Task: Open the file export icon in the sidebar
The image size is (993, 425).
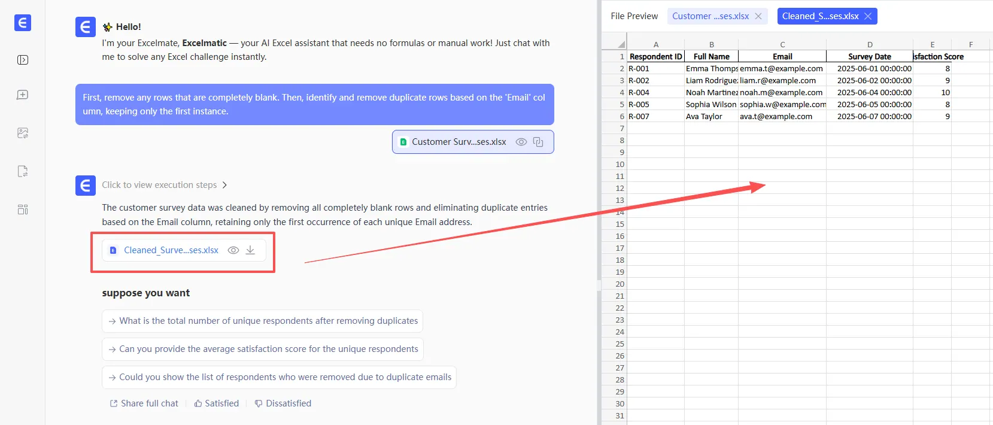Action: [x=23, y=171]
